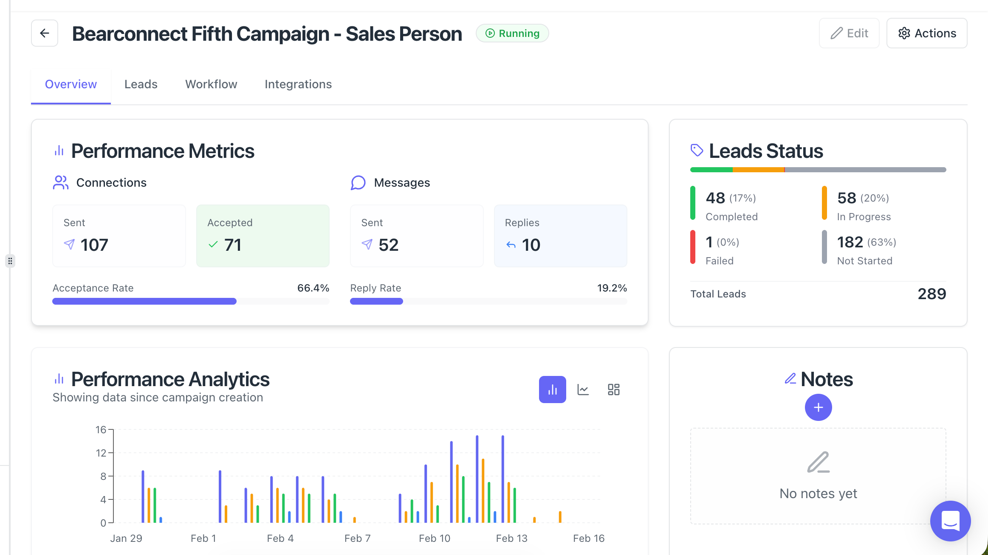Click the Messages speech bubble icon
The image size is (988, 555).
358,182
